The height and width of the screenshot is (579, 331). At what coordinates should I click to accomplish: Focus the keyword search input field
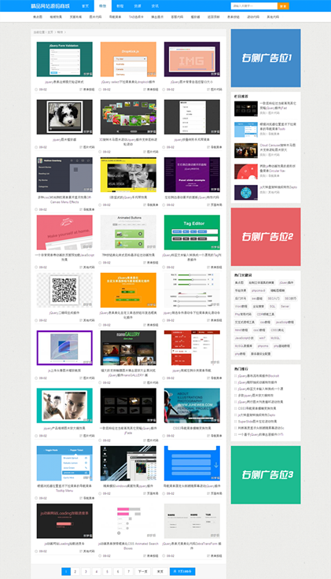pos(254,6)
